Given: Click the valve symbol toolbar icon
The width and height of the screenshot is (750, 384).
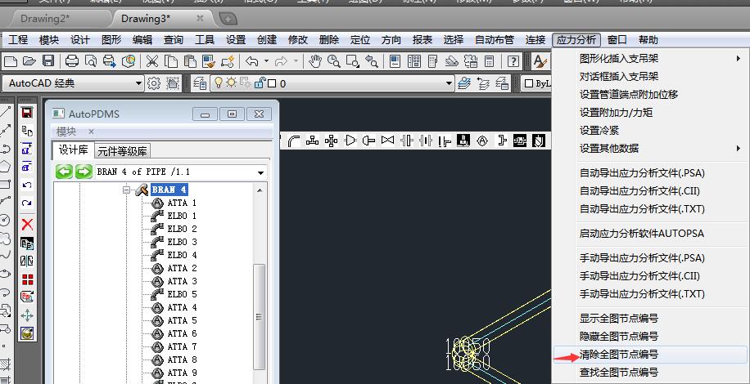Looking at the screenshot, I should click(387, 141).
